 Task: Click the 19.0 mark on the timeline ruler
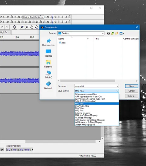[x=32, y=37]
